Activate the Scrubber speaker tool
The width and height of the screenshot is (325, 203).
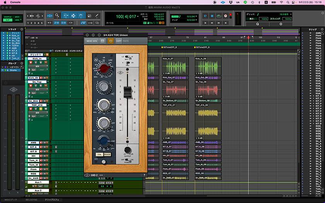(89, 16)
